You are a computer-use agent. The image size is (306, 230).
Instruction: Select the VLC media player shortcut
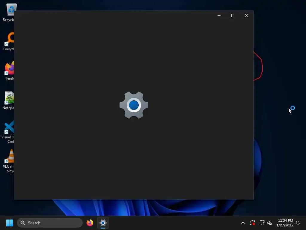9,161
